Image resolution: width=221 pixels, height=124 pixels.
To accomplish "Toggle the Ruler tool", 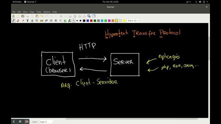I will [x=41, y=21].
